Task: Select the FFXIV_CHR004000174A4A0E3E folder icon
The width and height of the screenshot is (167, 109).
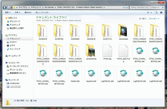Action: click(139, 31)
